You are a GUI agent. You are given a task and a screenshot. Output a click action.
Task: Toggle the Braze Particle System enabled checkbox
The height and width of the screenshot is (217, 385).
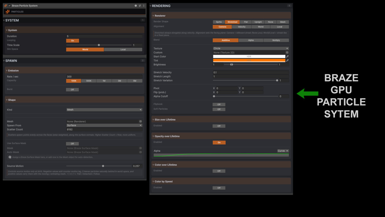10,5
